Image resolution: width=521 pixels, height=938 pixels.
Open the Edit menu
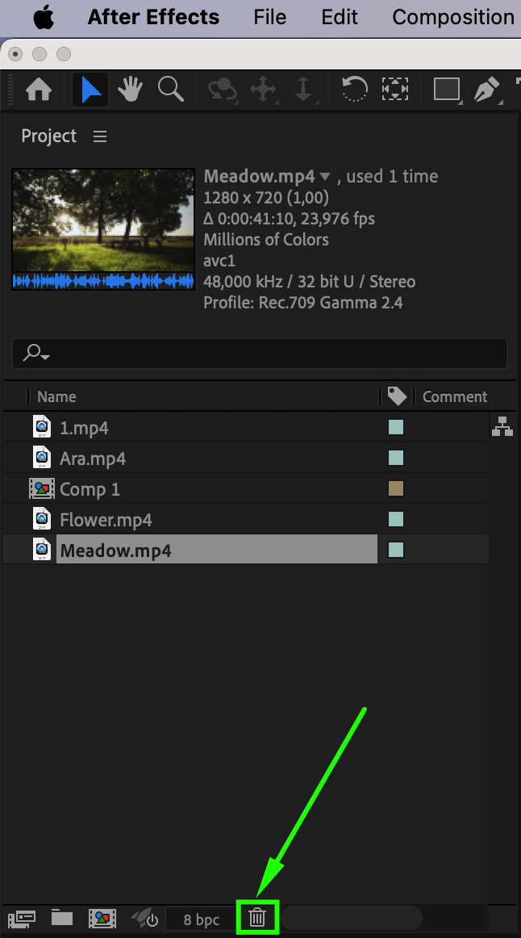pyautogui.click(x=340, y=17)
